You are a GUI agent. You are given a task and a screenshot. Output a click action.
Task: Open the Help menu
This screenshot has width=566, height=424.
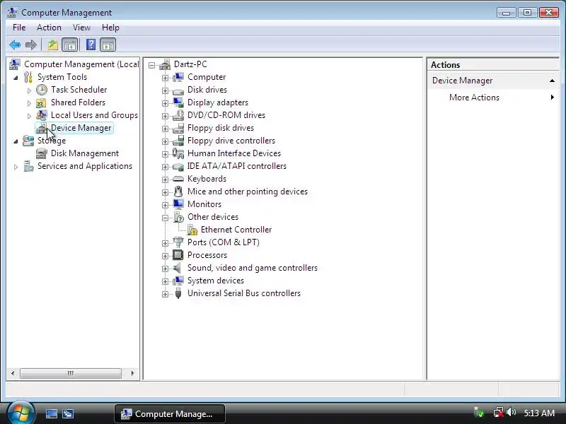[x=110, y=28]
